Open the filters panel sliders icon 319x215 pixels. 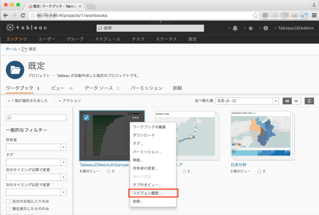[309, 101]
